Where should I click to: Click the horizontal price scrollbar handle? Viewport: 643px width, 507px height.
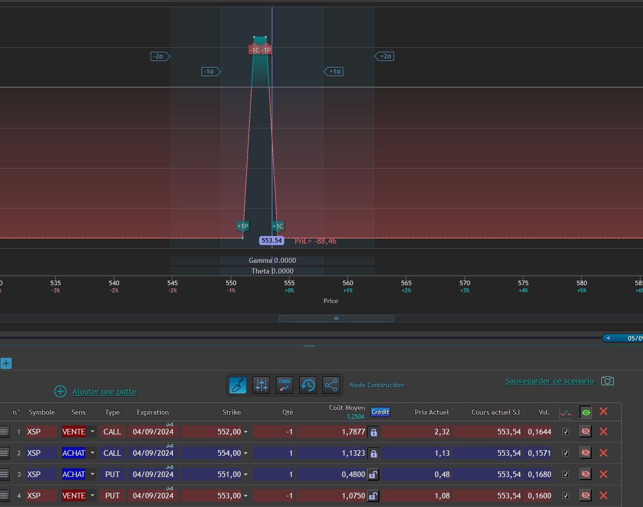pos(336,319)
